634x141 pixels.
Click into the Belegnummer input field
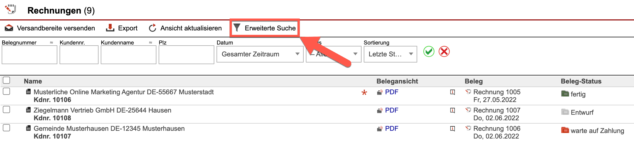30,55
